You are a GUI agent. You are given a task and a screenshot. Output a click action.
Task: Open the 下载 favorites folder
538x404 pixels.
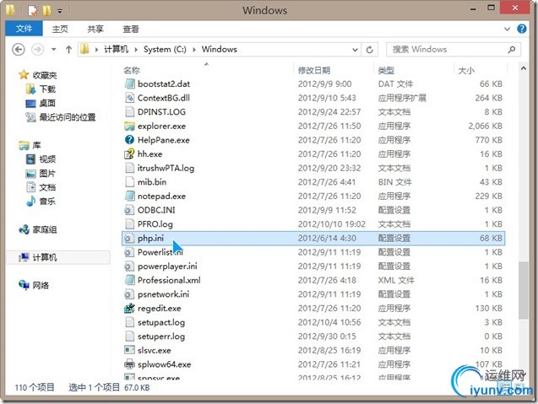pos(47,89)
